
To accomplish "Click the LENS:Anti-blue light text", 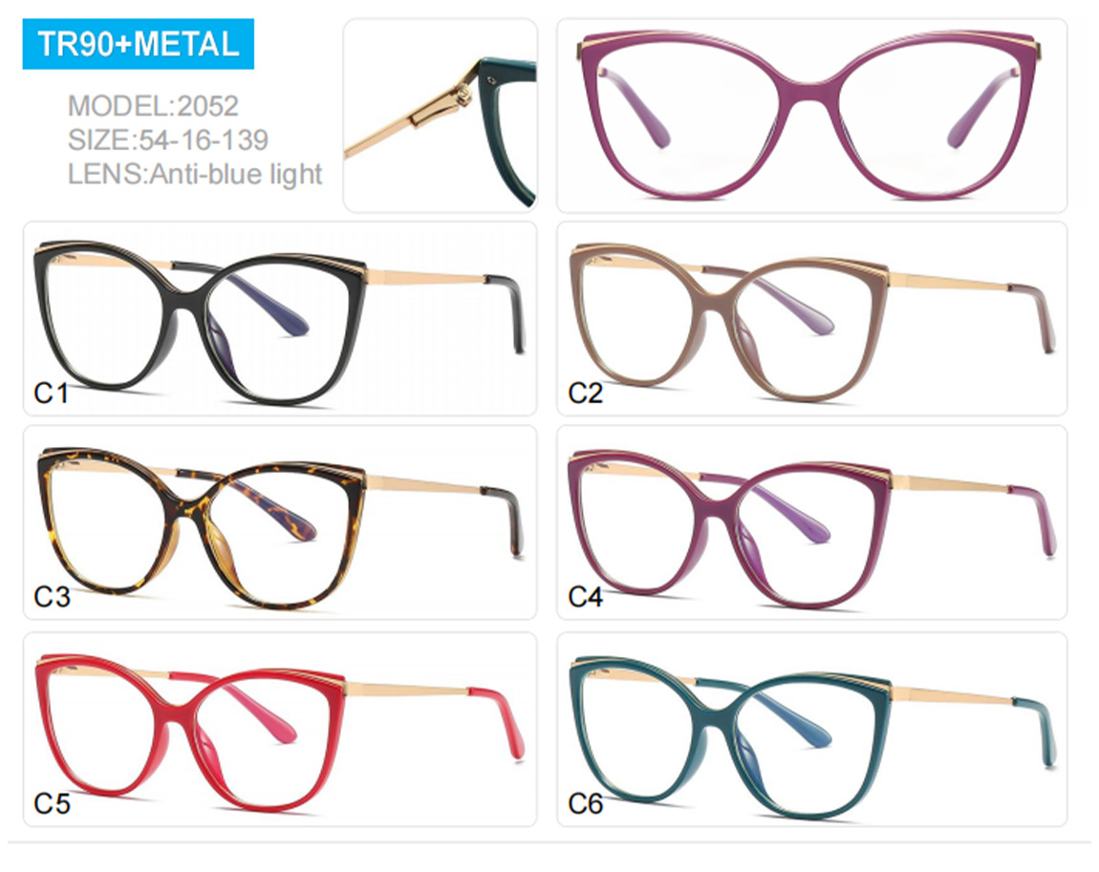I will point(195,174).
